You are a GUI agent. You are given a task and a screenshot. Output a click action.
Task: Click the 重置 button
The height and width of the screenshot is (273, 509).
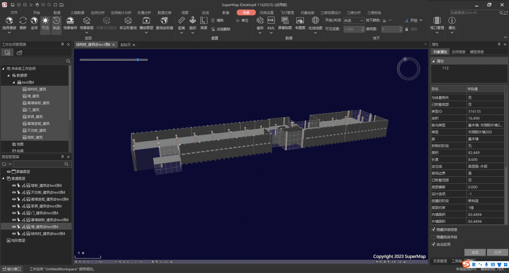click(475, 252)
